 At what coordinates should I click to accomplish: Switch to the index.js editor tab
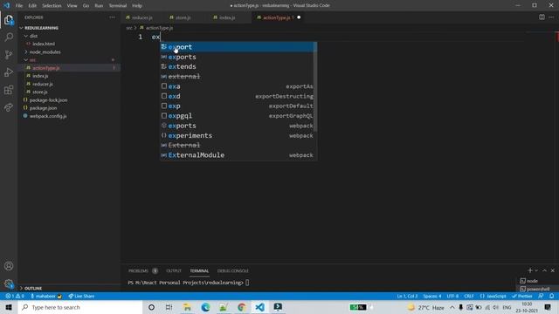227,17
